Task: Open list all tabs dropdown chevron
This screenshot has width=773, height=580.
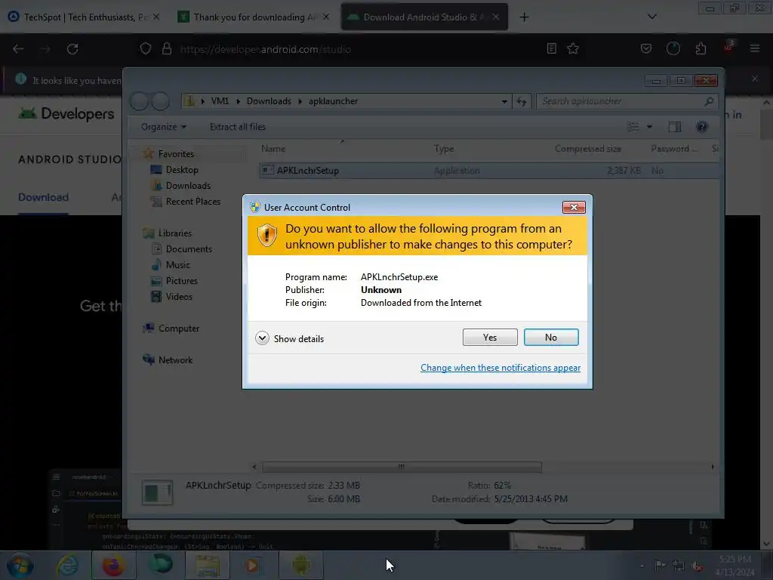Action: [651, 17]
